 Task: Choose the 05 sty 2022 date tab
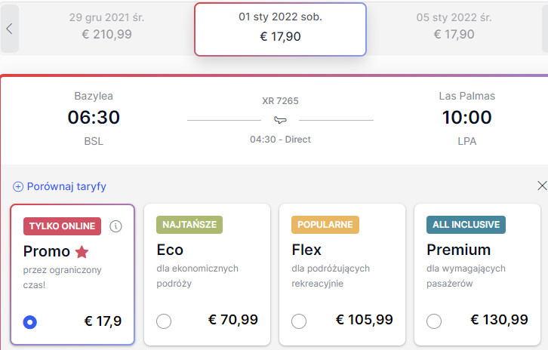point(454,26)
